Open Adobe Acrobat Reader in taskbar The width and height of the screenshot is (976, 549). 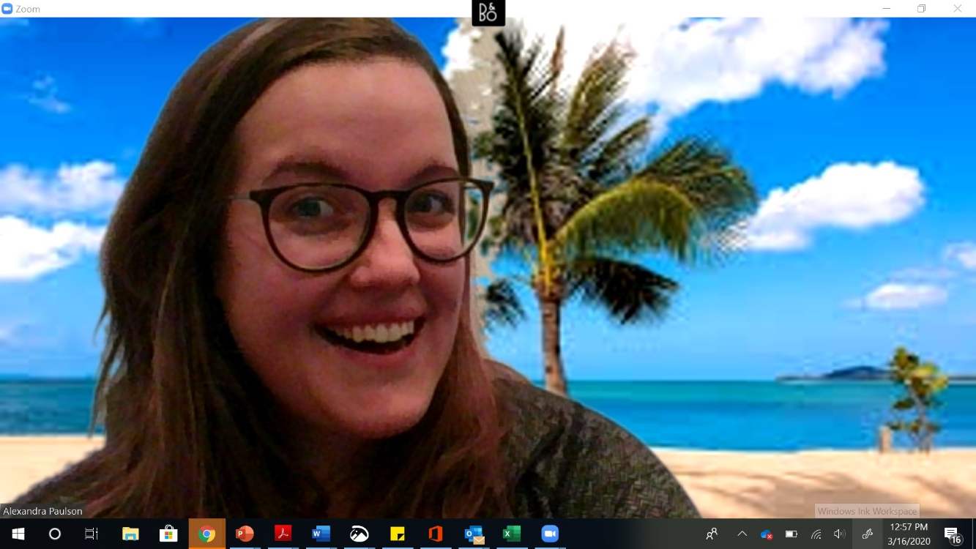tap(283, 534)
